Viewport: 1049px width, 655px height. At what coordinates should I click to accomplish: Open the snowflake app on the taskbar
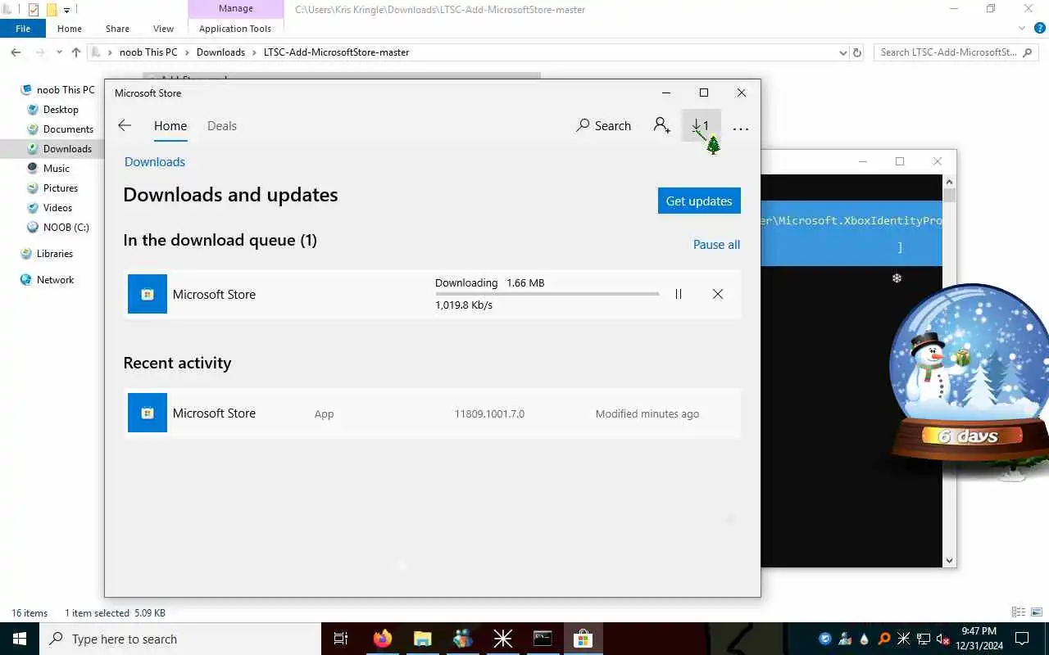pos(502,639)
